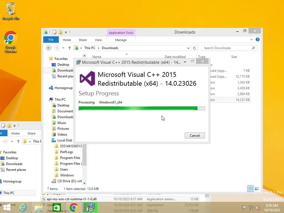This screenshot has height=213, width=284.
Task: Click chevron after This PC in address bar
Action: coord(99,48)
